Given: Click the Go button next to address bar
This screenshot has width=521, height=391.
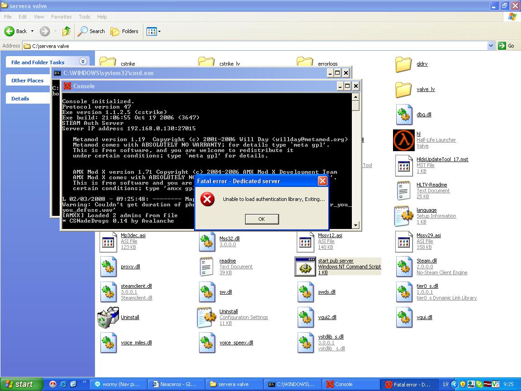Looking at the screenshot, I should coord(507,46).
